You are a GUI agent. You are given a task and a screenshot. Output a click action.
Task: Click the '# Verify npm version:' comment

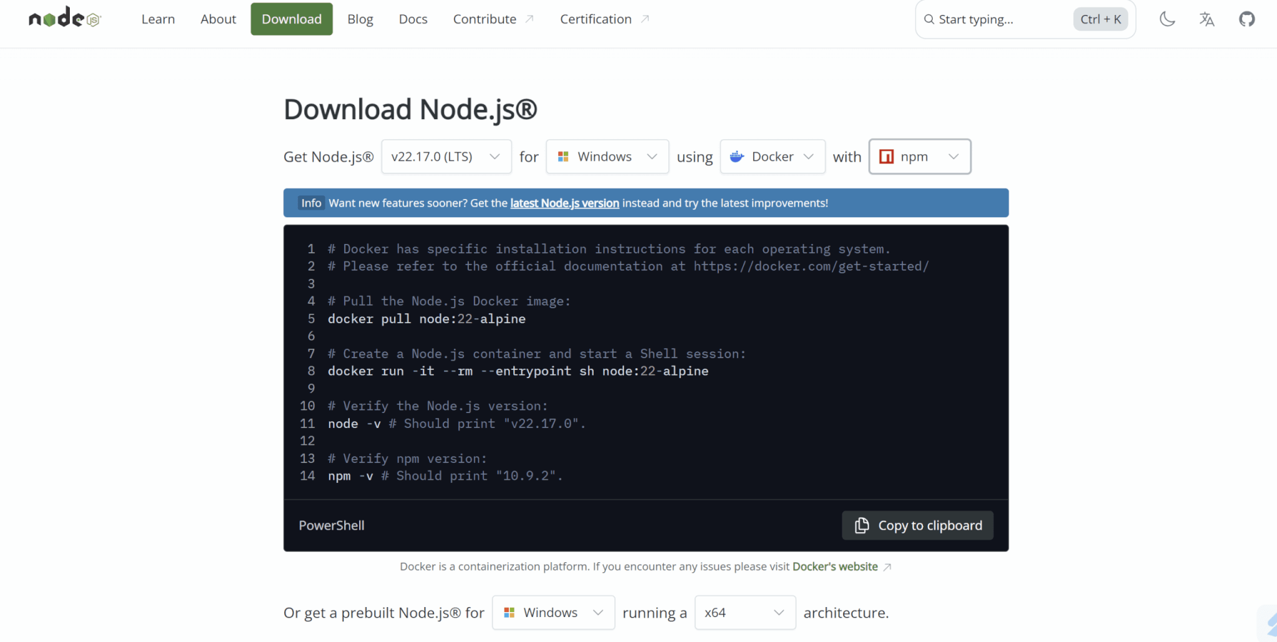(407, 459)
